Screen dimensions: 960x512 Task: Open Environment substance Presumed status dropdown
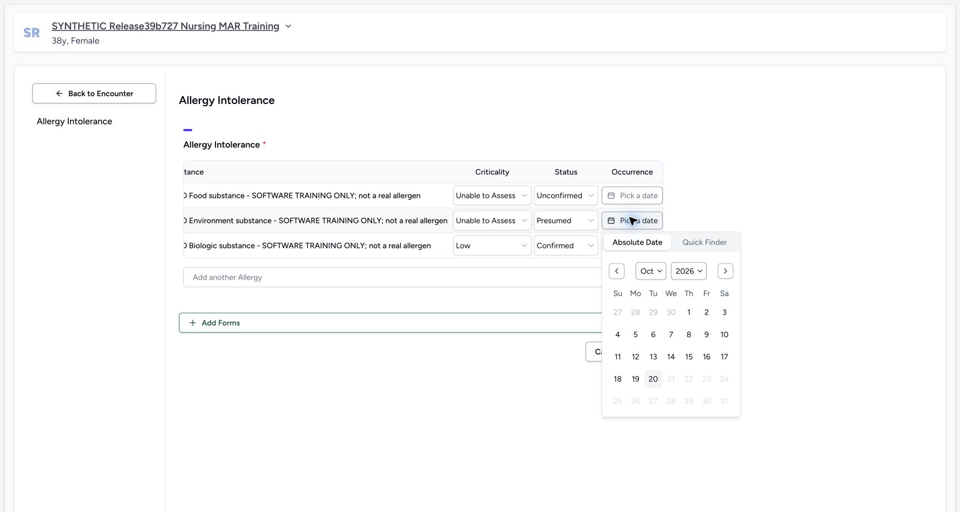(x=566, y=221)
